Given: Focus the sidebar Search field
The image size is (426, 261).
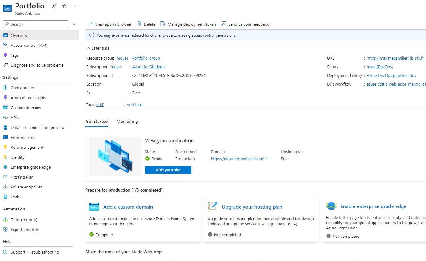Looking at the screenshot, I should click(x=36, y=24).
